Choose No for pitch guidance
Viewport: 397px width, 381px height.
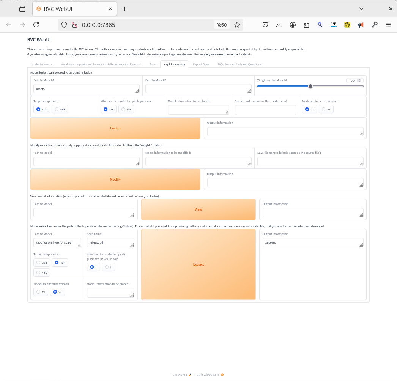(x=126, y=109)
